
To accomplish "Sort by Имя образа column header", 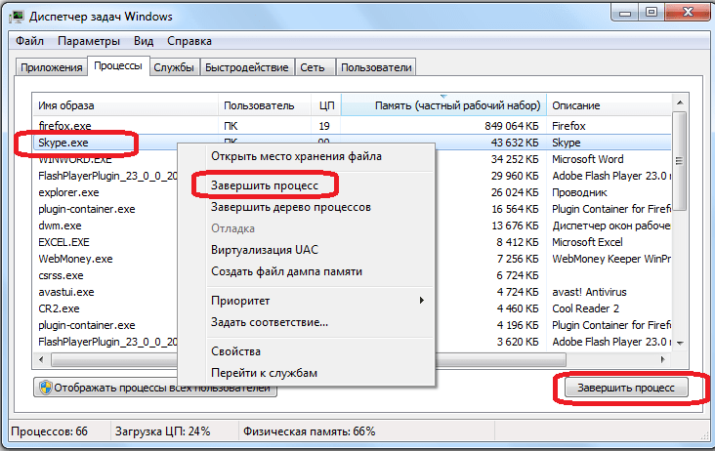I will tap(125, 105).
